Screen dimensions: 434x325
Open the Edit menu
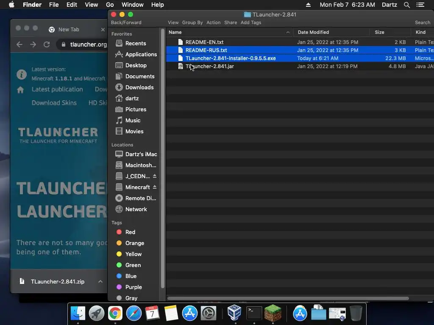[72, 5]
